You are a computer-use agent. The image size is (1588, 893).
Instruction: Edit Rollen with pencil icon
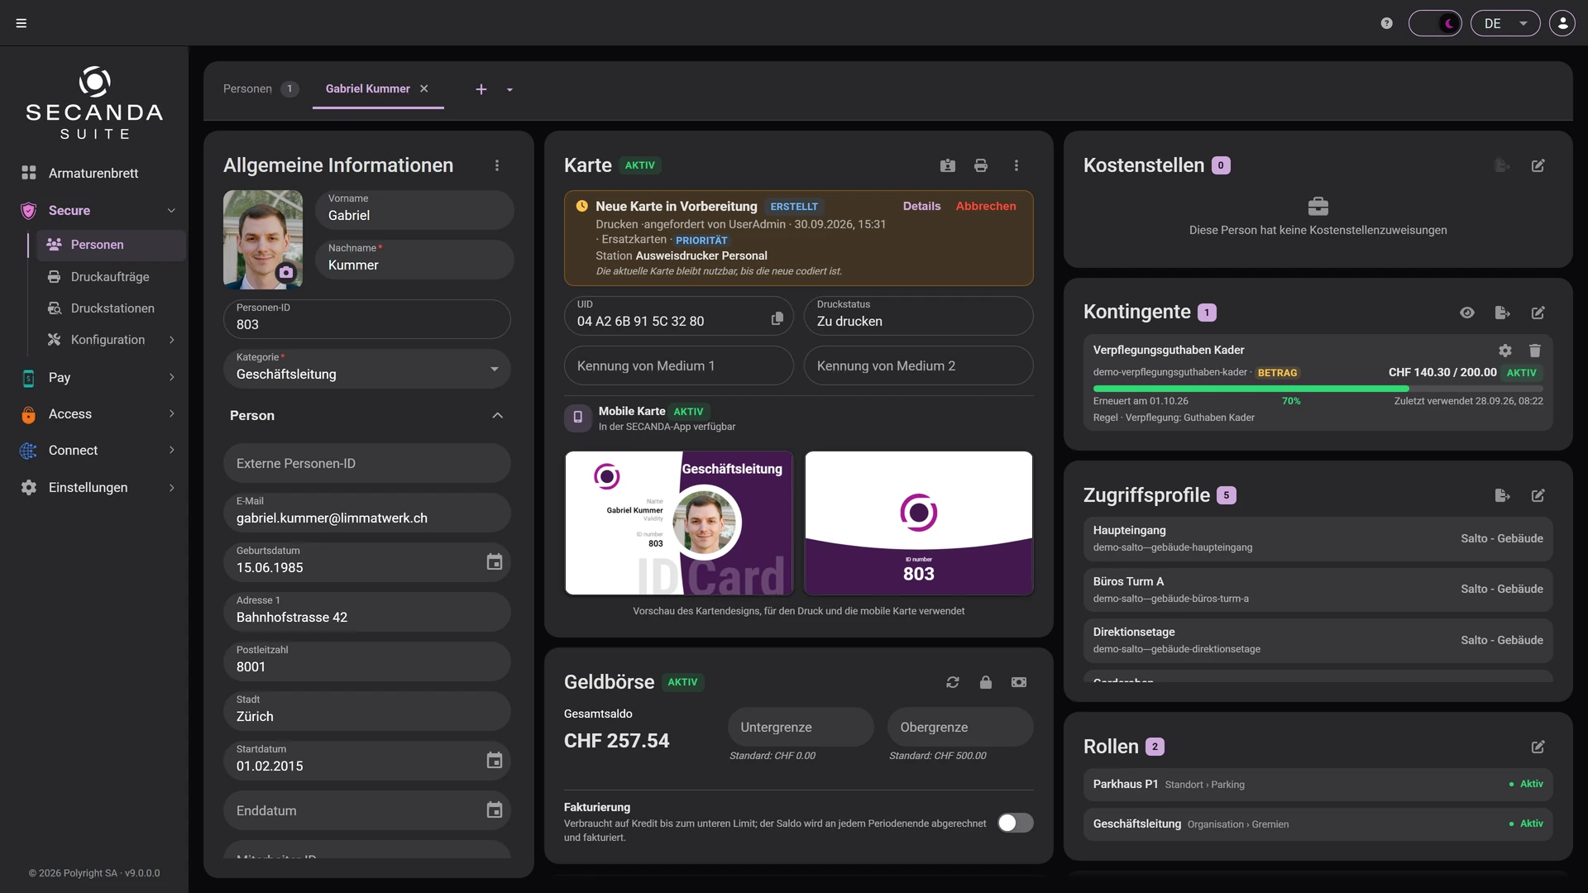tap(1538, 747)
